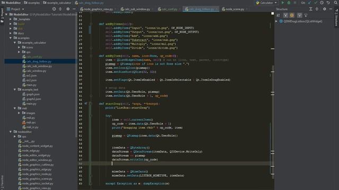Close the node_scene.py tab
This screenshot has width=339, height=190.
click(x=246, y=9)
